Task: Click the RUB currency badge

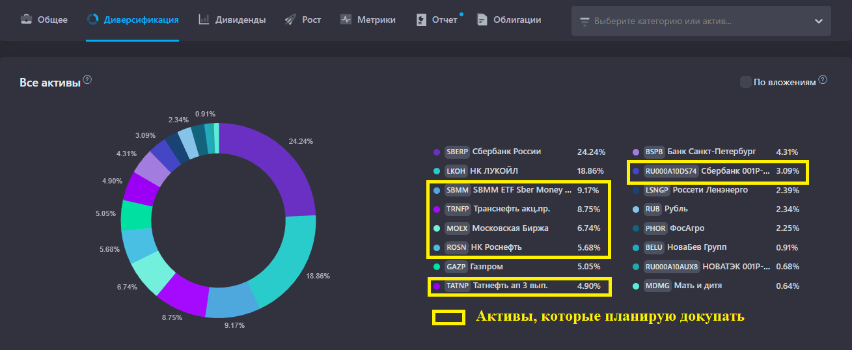Action: 653,209
